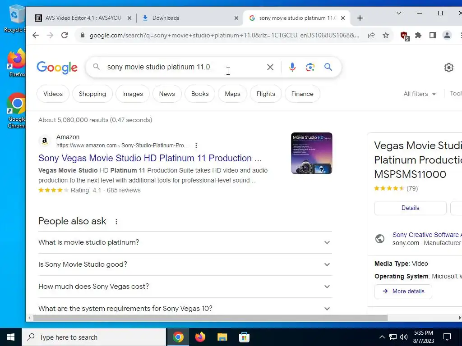Click the volume icon in the system tray
Viewport: 462px width, 346px height.
tap(404, 337)
